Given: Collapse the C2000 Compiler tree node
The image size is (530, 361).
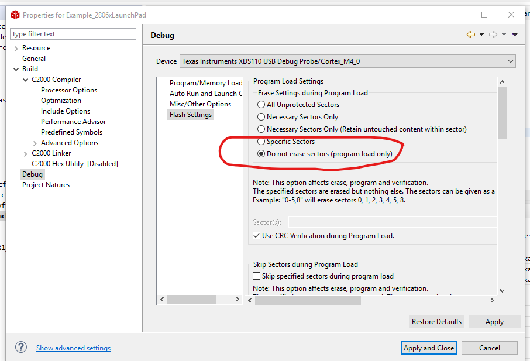Looking at the screenshot, I should 25,80.
